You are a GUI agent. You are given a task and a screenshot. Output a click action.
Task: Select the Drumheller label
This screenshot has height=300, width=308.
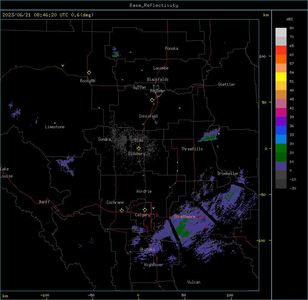click(x=228, y=174)
